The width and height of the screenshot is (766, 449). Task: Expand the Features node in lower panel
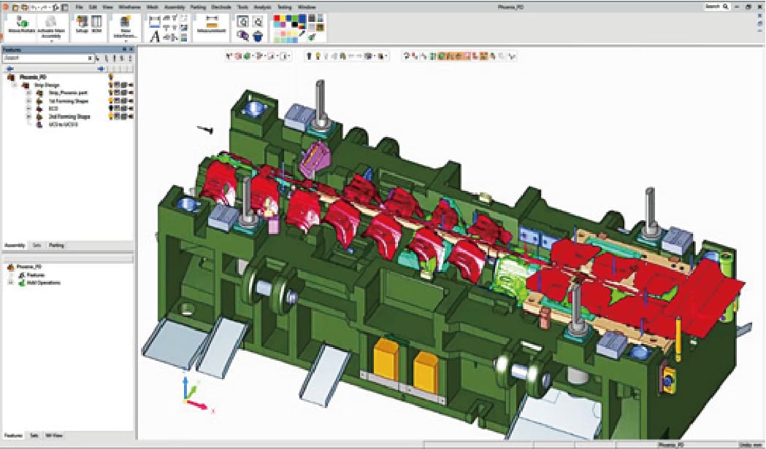(x=12, y=276)
